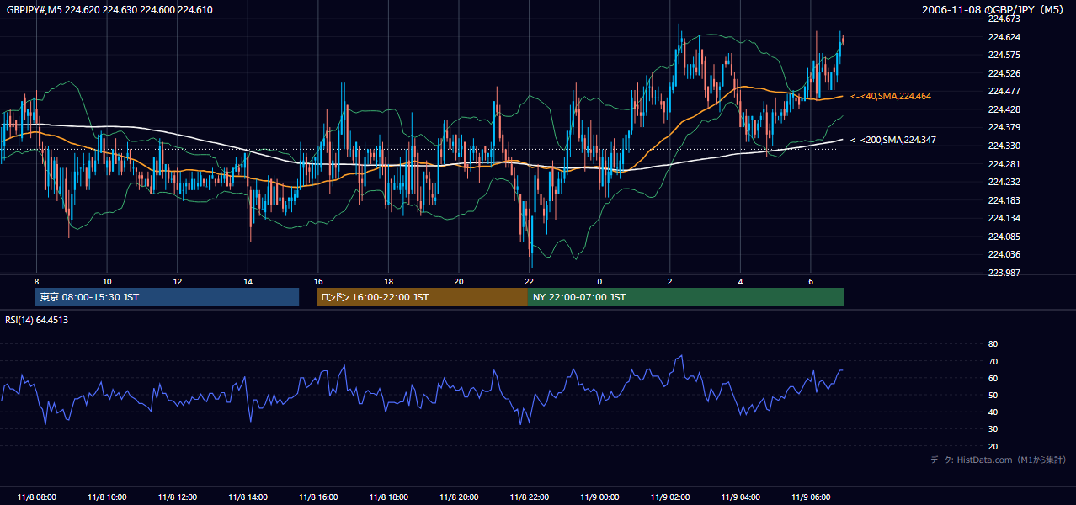Image resolution: width=1076 pixels, height=505 pixels.
Task: Click the bottom time label 11/8 10:00
Action: coord(107,497)
